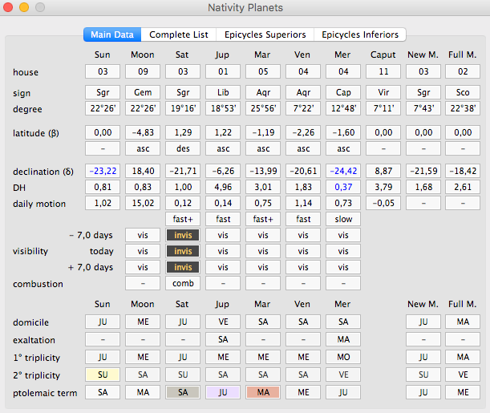Click the Mercury 2° triplicity field VE
This screenshot has width=490, height=413.
(343, 375)
